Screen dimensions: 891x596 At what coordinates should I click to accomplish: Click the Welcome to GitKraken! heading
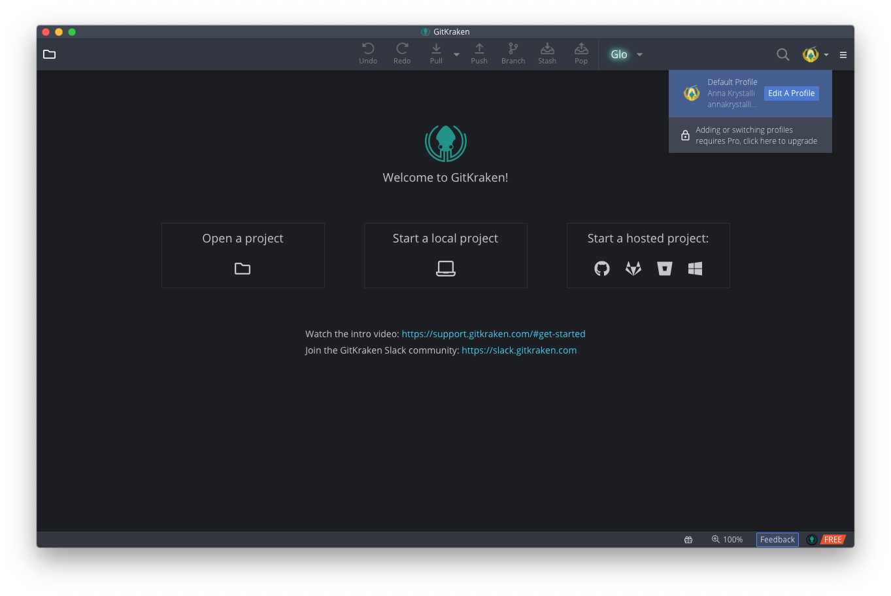(x=445, y=178)
